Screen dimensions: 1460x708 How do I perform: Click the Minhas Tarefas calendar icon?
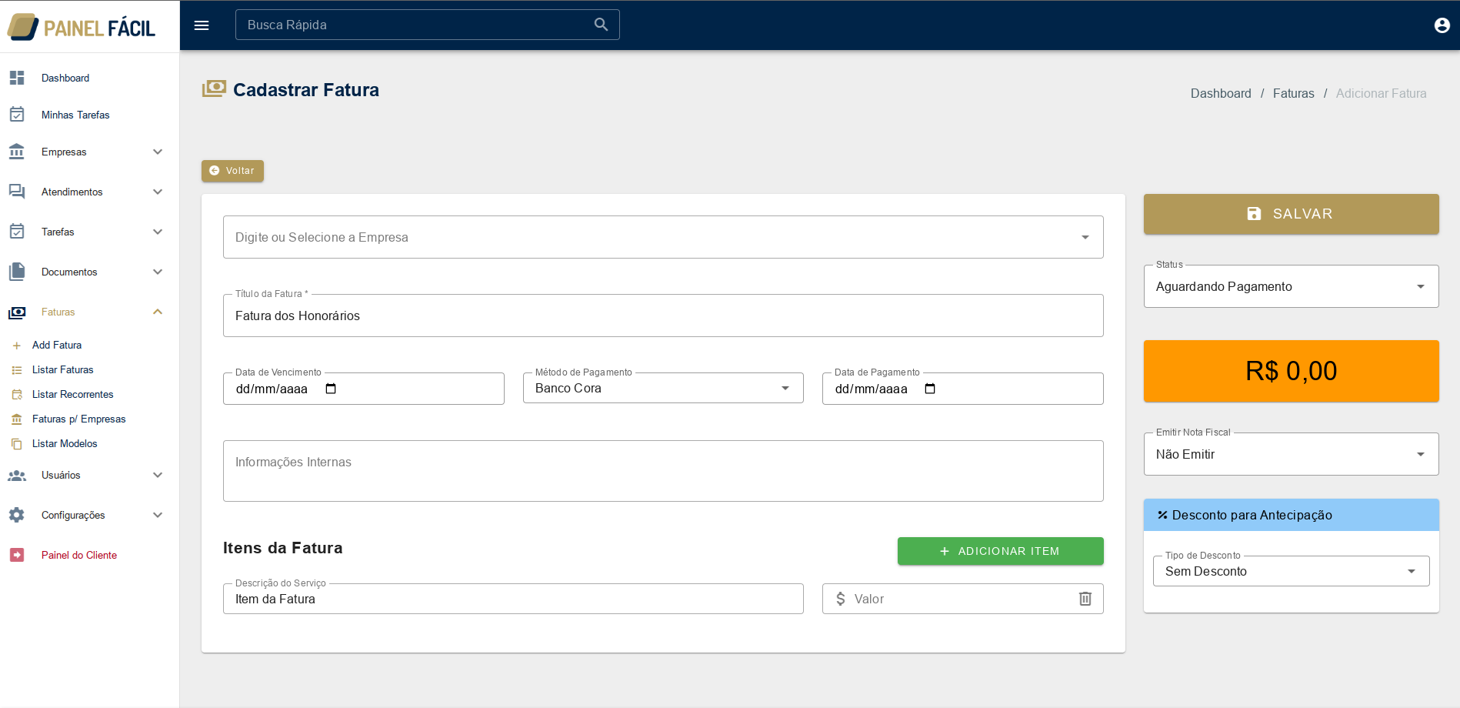pyautogui.click(x=17, y=115)
